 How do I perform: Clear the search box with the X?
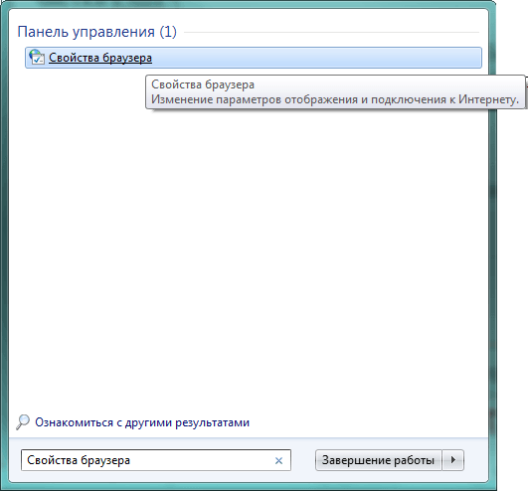(278, 461)
